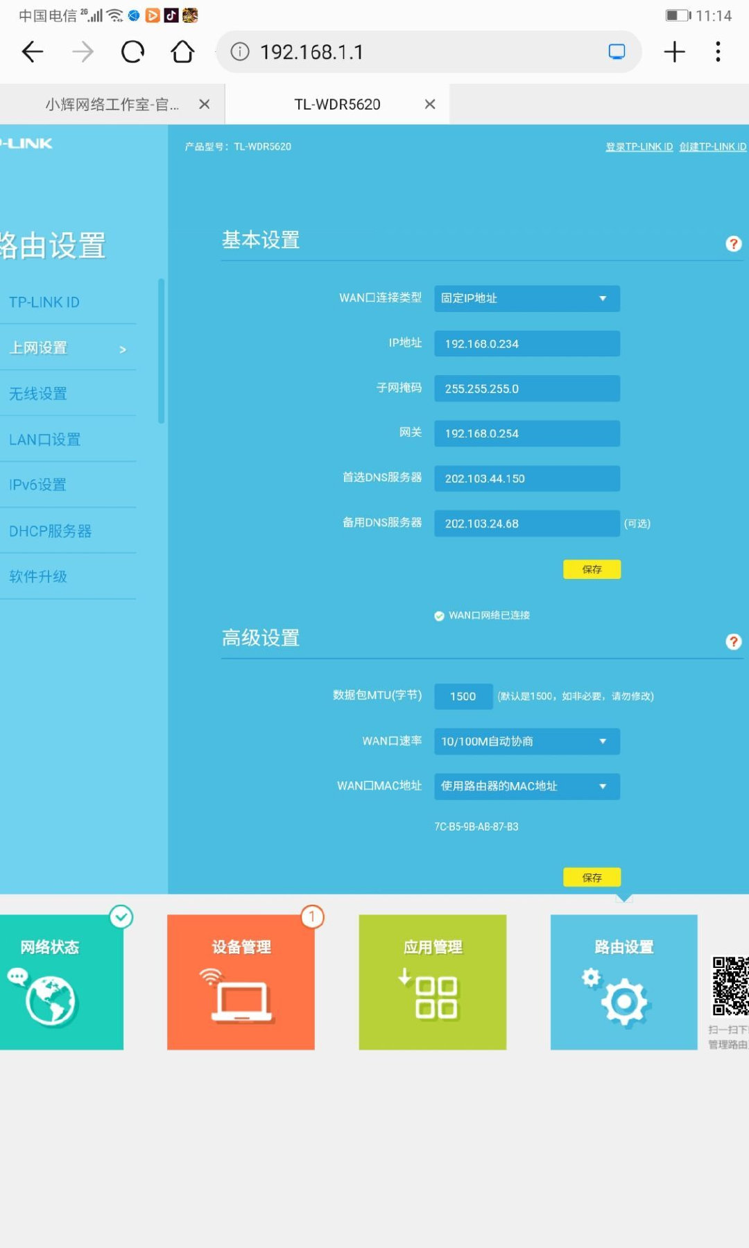The width and height of the screenshot is (749, 1248).
Task: Edit the 首选DNS服务器 field
Action: (527, 478)
